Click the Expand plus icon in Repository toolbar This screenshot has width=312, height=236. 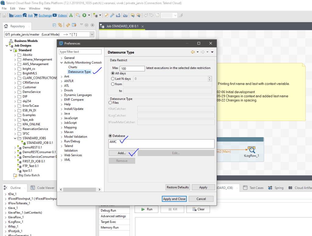pyautogui.click(x=92, y=25)
